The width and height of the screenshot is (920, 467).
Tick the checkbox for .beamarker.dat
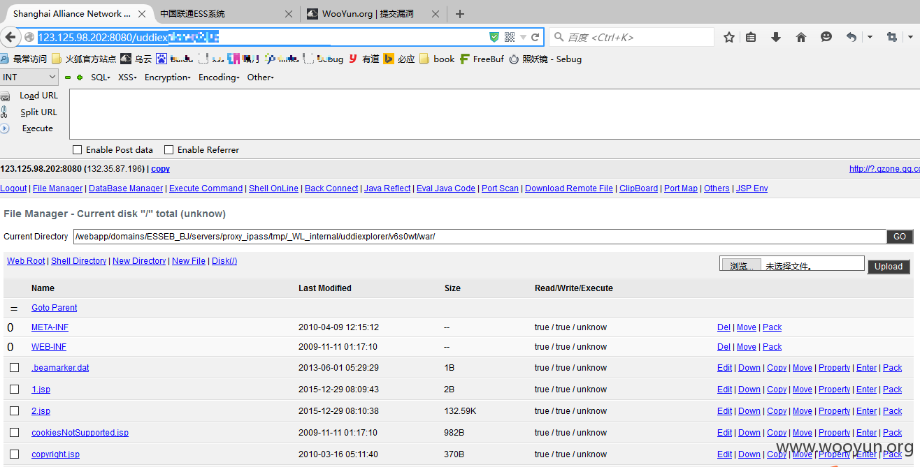[x=14, y=367]
